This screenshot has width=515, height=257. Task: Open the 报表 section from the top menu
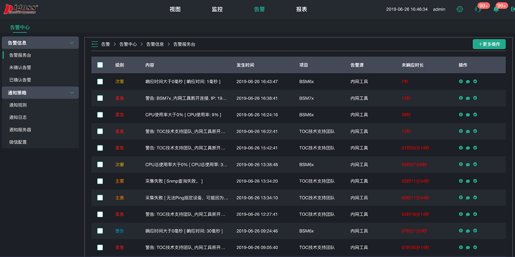pyautogui.click(x=302, y=8)
